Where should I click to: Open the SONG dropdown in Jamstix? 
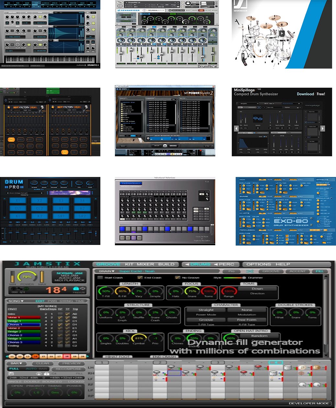point(15,301)
